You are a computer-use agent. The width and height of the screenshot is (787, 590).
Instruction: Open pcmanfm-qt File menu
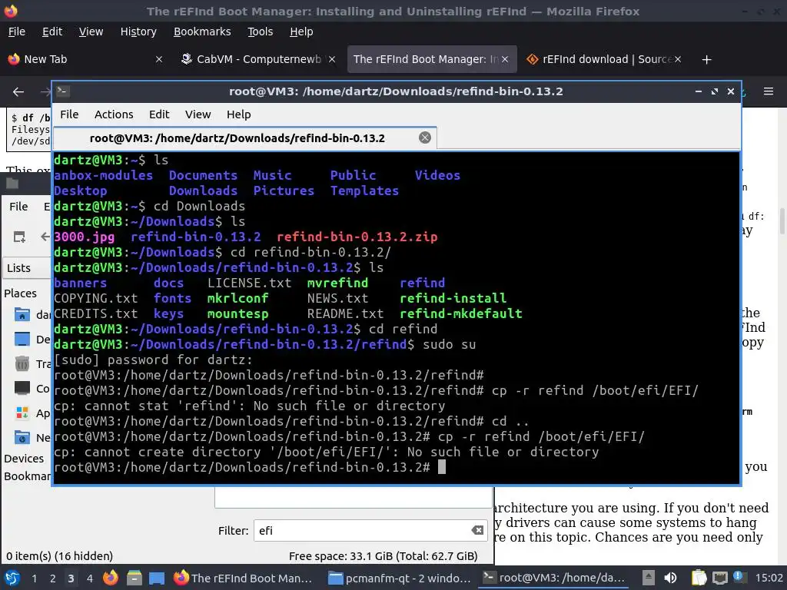[18, 207]
